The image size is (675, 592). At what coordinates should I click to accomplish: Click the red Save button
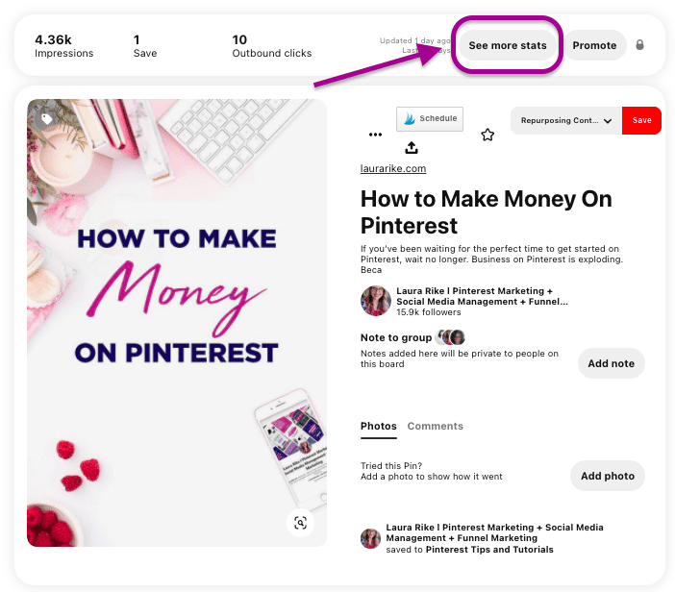(641, 120)
